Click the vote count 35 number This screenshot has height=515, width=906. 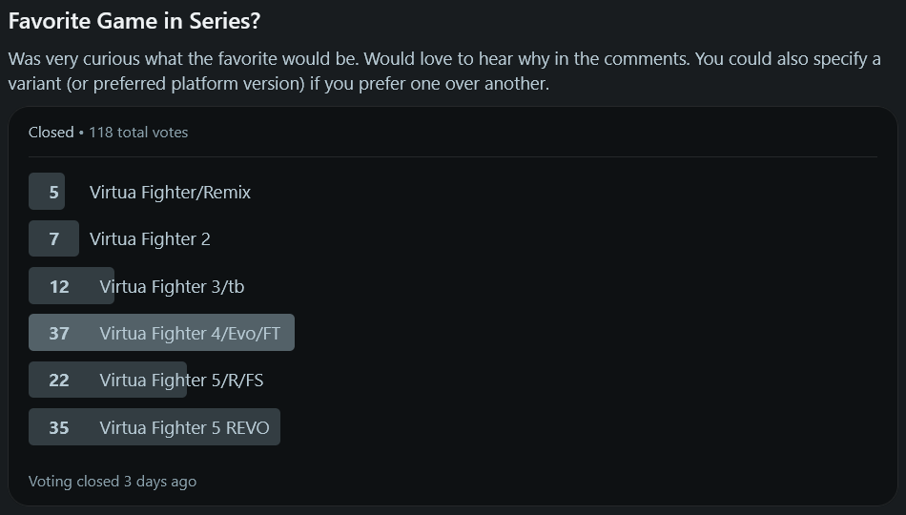[59, 427]
